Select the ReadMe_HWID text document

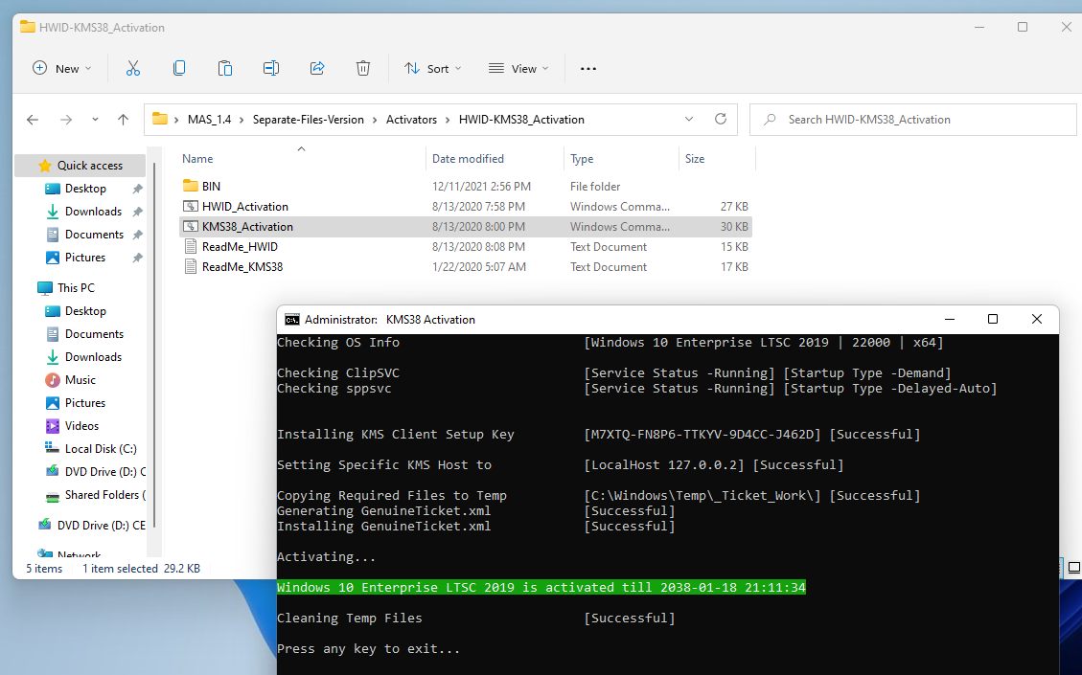[x=466, y=246]
